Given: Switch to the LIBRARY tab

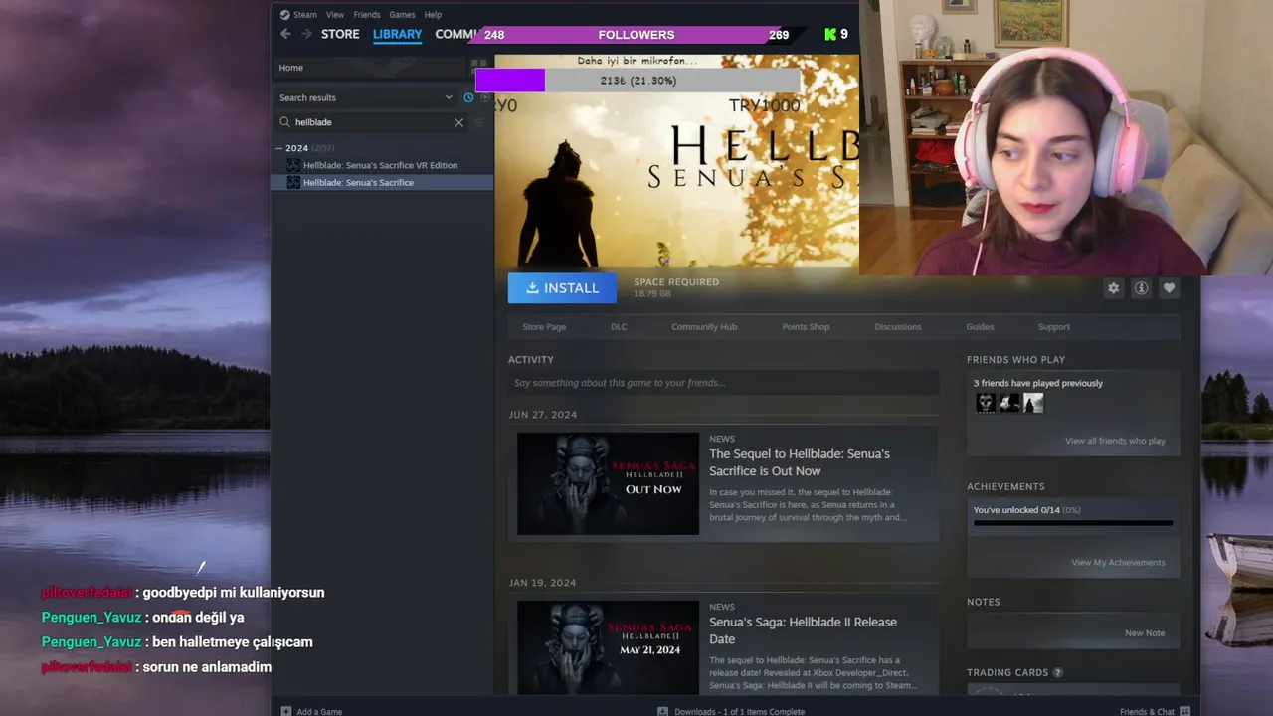Looking at the screenshot, I should pyautogui.click(x=397, y=34).
